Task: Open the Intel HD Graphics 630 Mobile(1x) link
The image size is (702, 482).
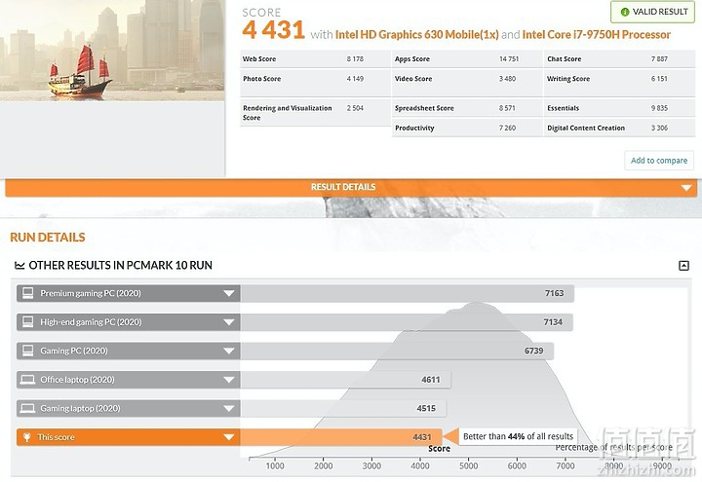Action: coord(417,34)
